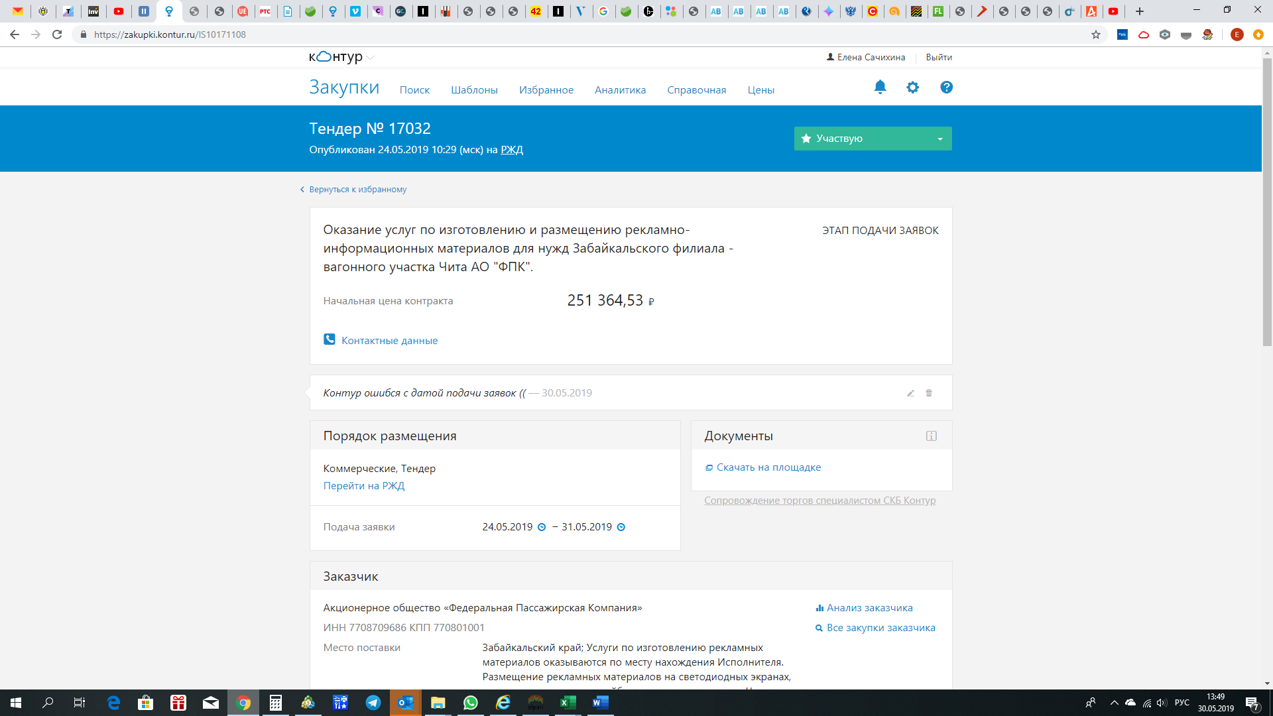Open File Explorer from the taskbar

coord(438,703)
